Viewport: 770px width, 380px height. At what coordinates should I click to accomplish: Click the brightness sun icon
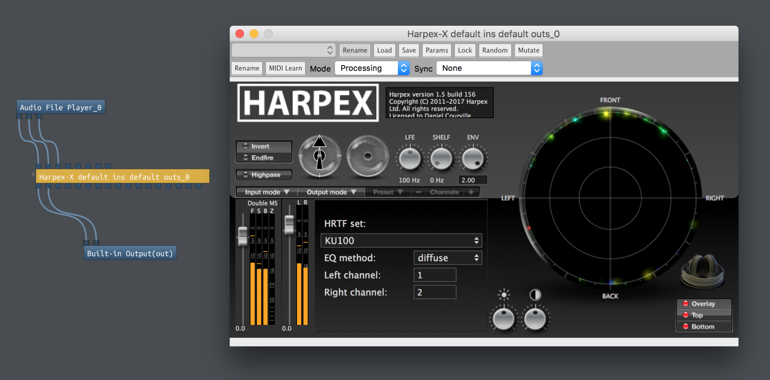pyautogui.click(x=504, y=295)
